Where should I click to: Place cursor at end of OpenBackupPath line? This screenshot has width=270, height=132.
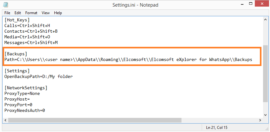click(73, 76)
